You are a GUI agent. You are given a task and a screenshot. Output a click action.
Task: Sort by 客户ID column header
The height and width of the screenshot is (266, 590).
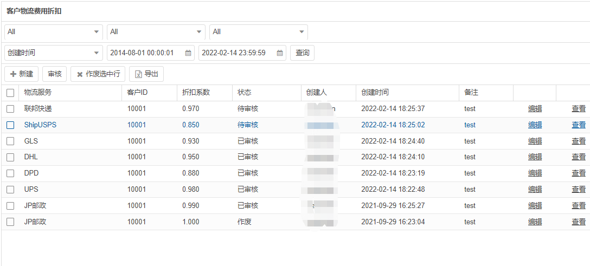(149, 93)
